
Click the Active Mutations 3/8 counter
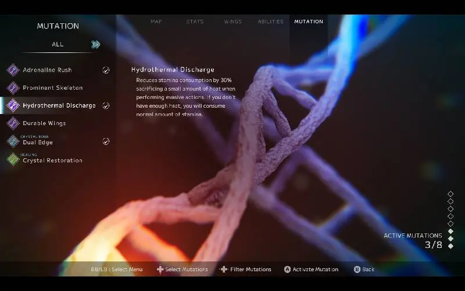pos(433,244)
